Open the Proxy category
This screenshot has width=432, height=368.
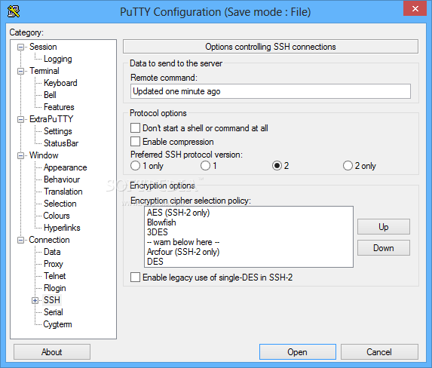pos(54,264)
